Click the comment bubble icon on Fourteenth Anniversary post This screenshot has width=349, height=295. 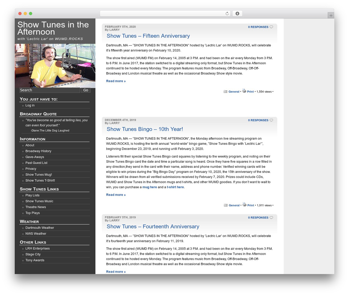[x=271, y=218]
